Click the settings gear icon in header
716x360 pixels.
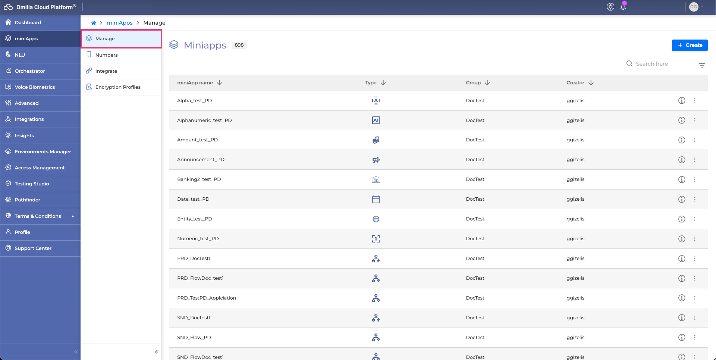tap(610, 7)
